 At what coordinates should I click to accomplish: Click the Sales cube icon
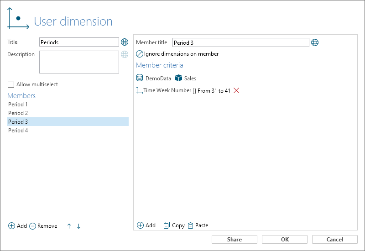click(x=178, y=78)
